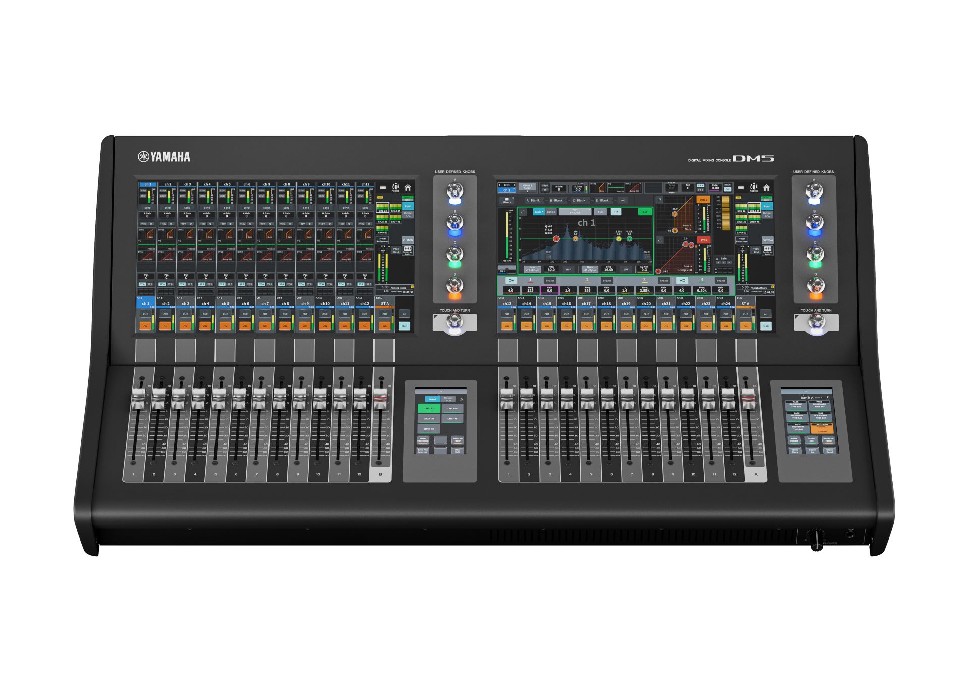
Task: Open the EQ Type PRECISE dropdown
Action: coord(575,212)
